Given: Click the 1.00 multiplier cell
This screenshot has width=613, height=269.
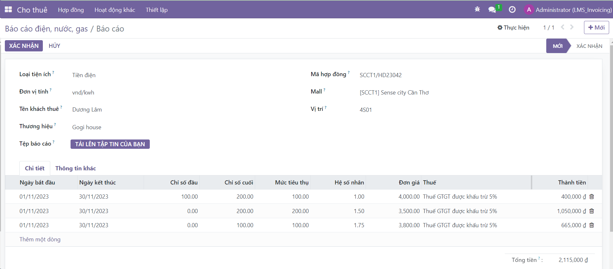Looking at the screenshot, I should pyautogui.click(x=359, y=197).
